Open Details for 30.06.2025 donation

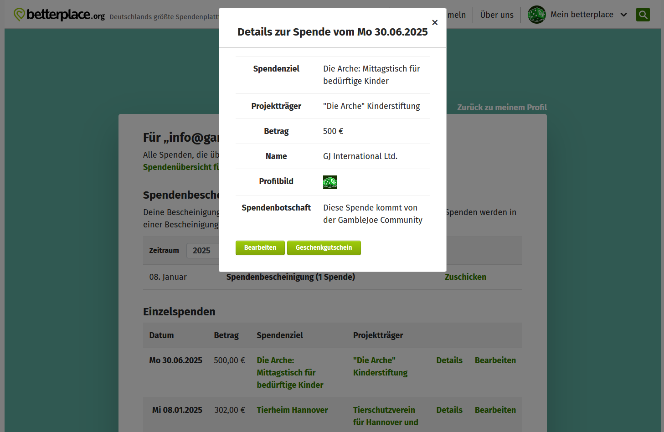coord(449,360)
